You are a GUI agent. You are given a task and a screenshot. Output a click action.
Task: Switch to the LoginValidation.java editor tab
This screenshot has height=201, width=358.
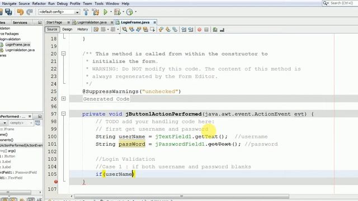coord(92,22)
